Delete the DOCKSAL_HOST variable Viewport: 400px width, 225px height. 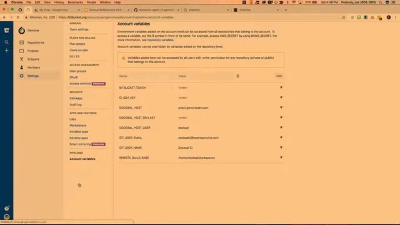(x=281, y=107)
